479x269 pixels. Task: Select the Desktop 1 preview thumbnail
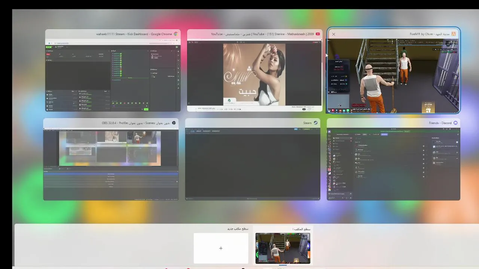tap(283, 248)
